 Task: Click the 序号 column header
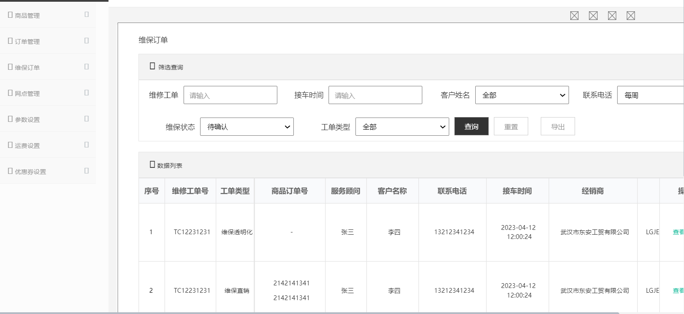tap(151, 191)
